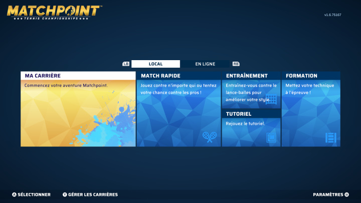Open the MATCH RAPIDE tile
Screen dimensions: 361x203
pyautogui.click(x=178, y=109)
